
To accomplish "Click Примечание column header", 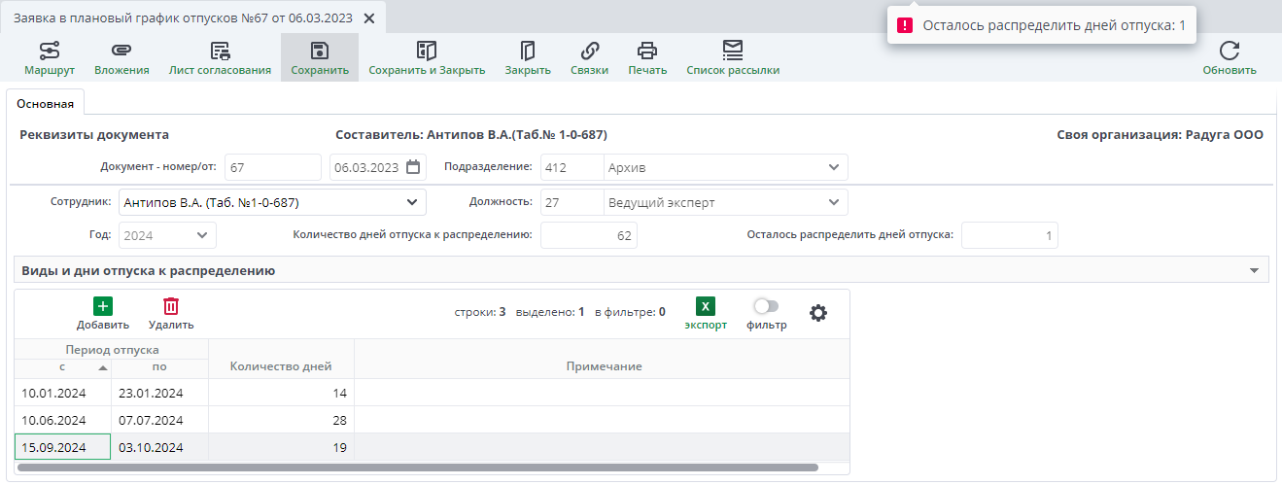I will pos(604,366).
